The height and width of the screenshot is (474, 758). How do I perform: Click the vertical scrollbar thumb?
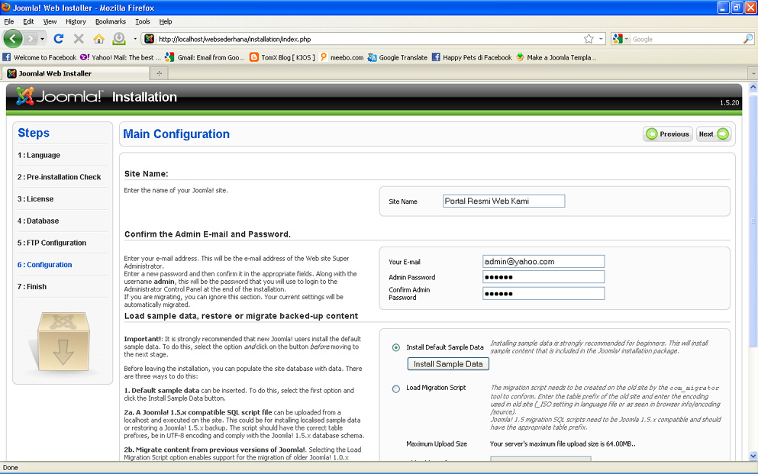(753, 221)
